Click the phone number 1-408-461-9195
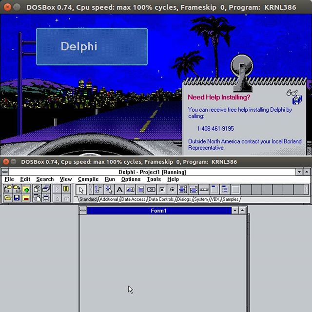The image size is (312, 312). click(215, 129)
